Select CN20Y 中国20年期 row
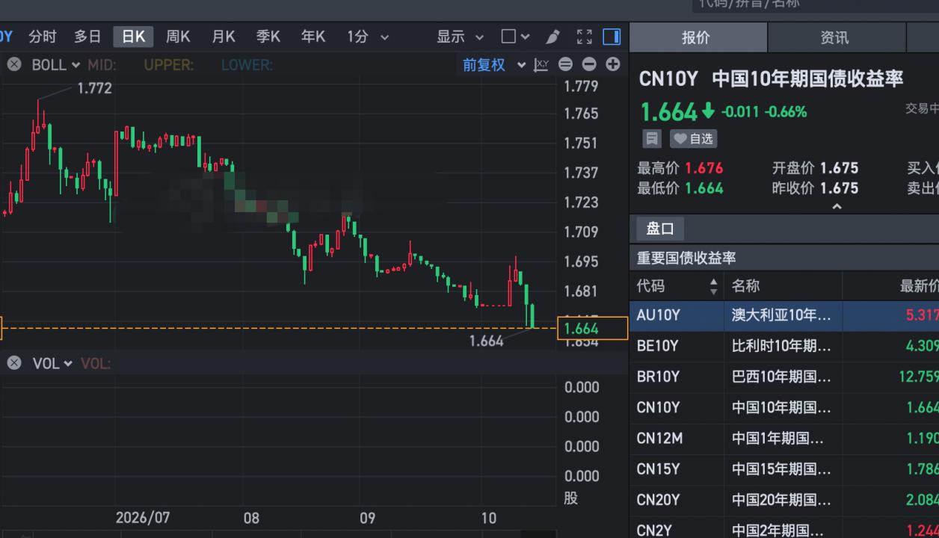The image size is (939, 538). (784, 499)
